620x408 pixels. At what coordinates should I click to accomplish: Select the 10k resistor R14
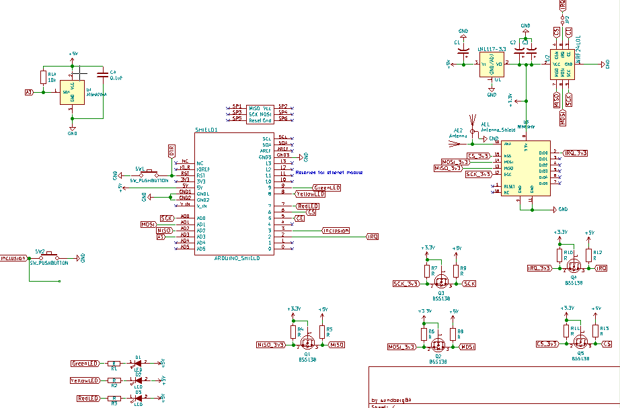[44, 78]
